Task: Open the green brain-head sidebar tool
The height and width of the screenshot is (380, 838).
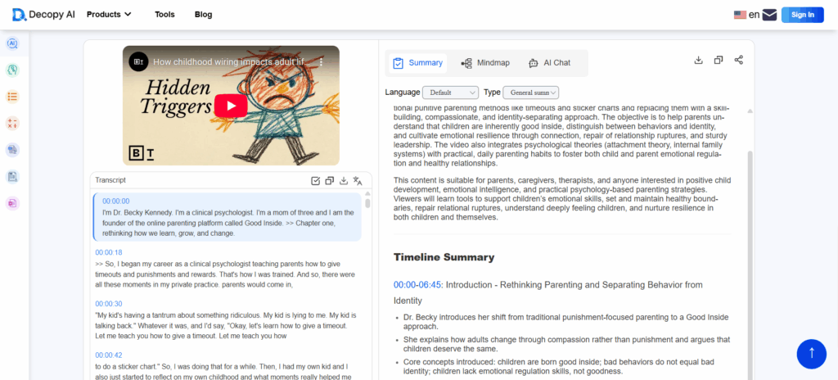Action: click(13, 70)
